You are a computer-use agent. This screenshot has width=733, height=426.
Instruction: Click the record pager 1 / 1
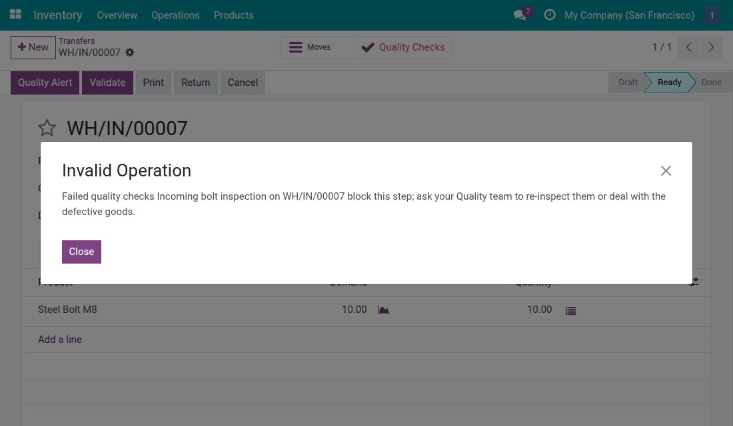point(662,47)
